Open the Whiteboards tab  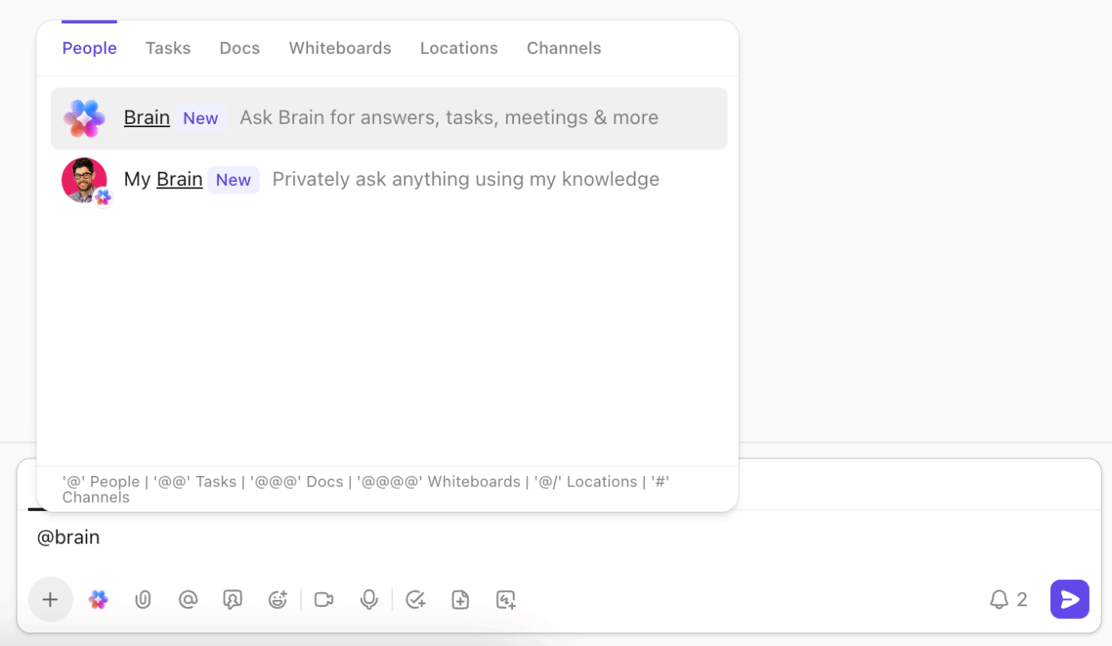pyautogui.click(x=340, y=48)
